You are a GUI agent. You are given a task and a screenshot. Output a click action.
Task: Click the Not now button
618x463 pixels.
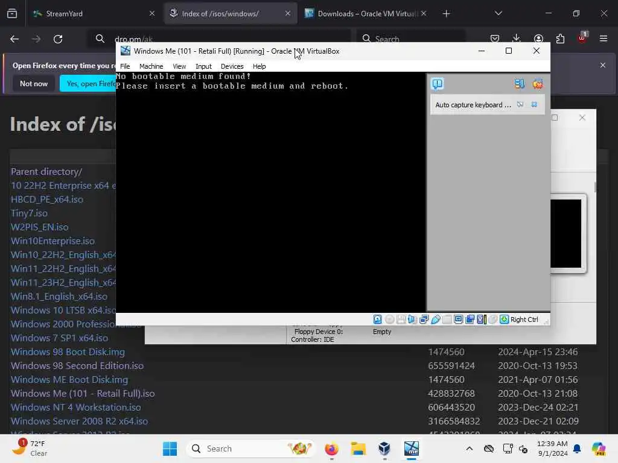[x=34, y=83]
